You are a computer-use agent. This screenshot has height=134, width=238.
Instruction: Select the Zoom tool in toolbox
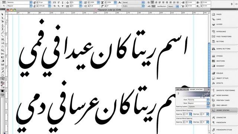tap(2, 79)
